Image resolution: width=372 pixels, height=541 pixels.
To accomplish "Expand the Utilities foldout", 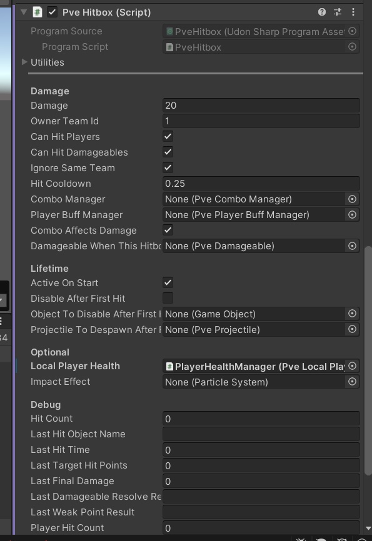I will click(x=24, y=62).
